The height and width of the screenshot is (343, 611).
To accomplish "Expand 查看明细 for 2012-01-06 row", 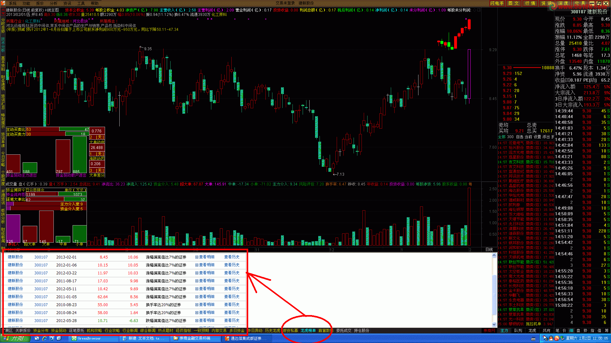I will click(205, 265).
